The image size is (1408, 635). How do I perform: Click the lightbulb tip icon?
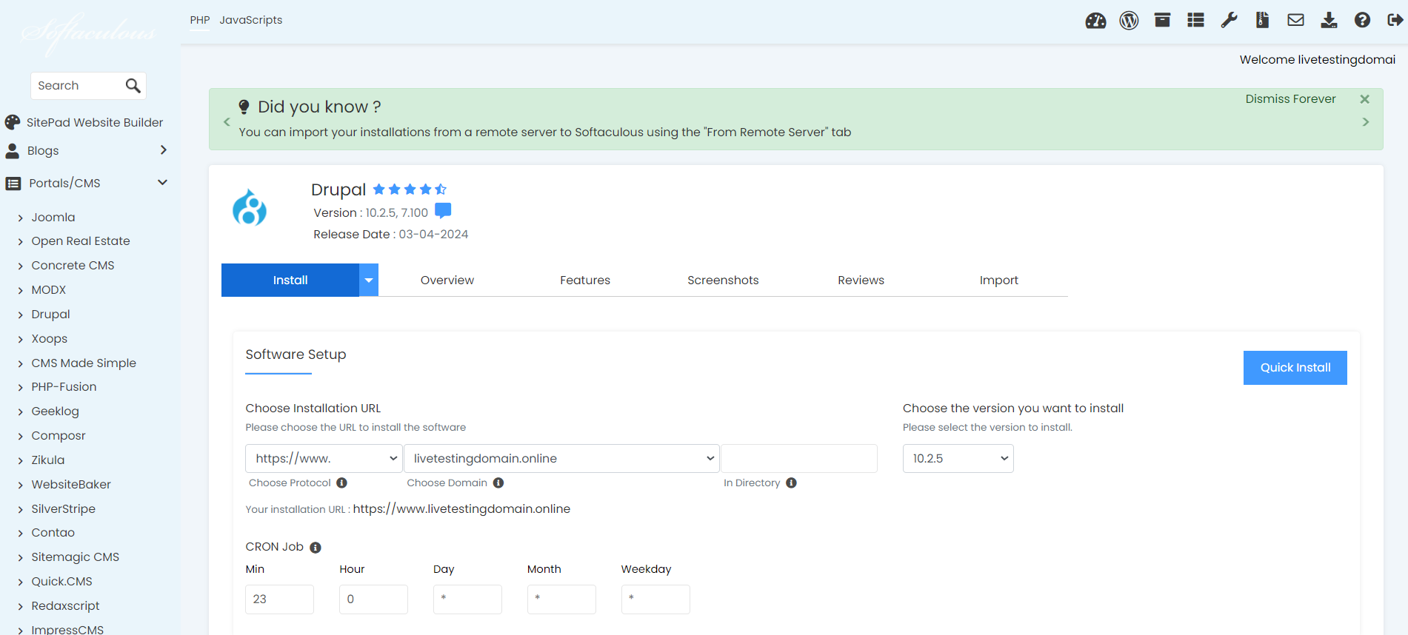point(244,107)
